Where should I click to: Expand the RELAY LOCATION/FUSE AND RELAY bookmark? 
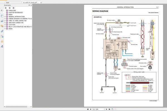5,27
